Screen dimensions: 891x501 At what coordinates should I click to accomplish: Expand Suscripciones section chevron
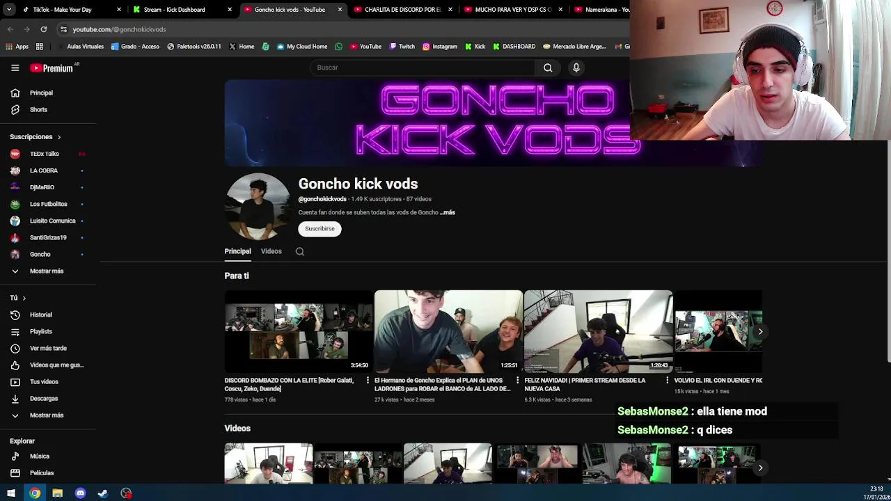pyautogui.click(x=59, y=137)
